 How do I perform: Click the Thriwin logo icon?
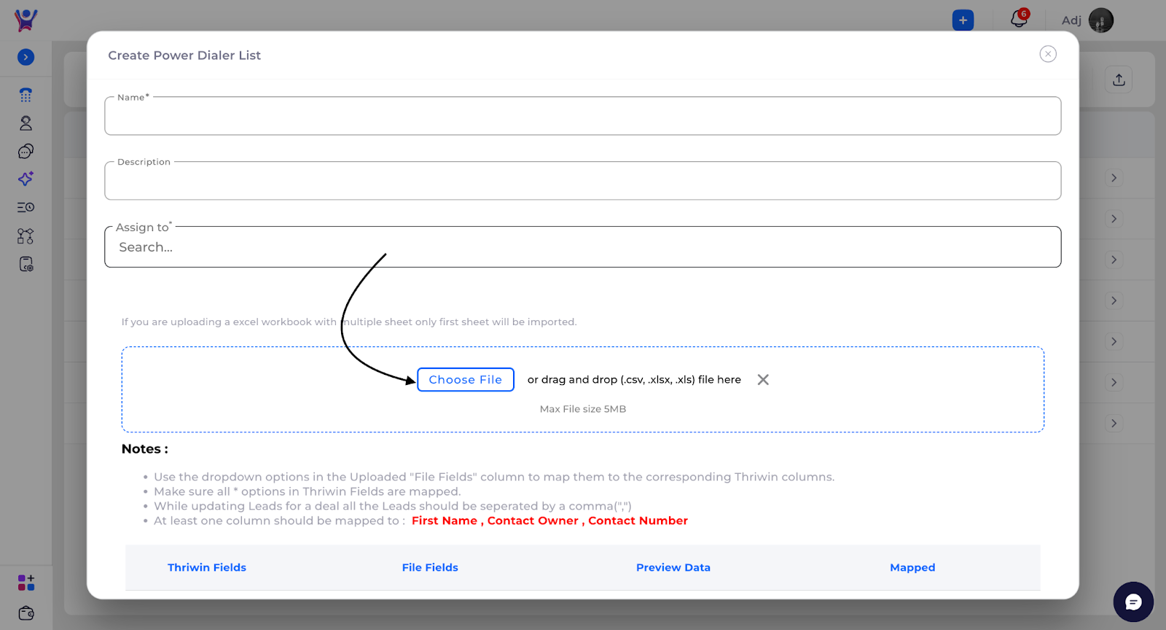click(x=26, y=20)
